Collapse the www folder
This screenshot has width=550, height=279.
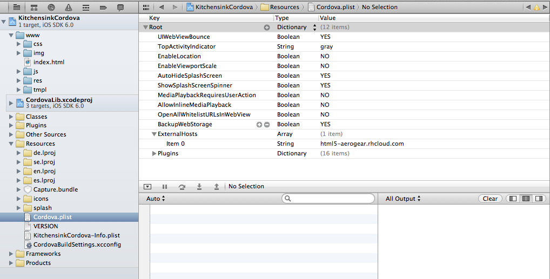[11, 36]
